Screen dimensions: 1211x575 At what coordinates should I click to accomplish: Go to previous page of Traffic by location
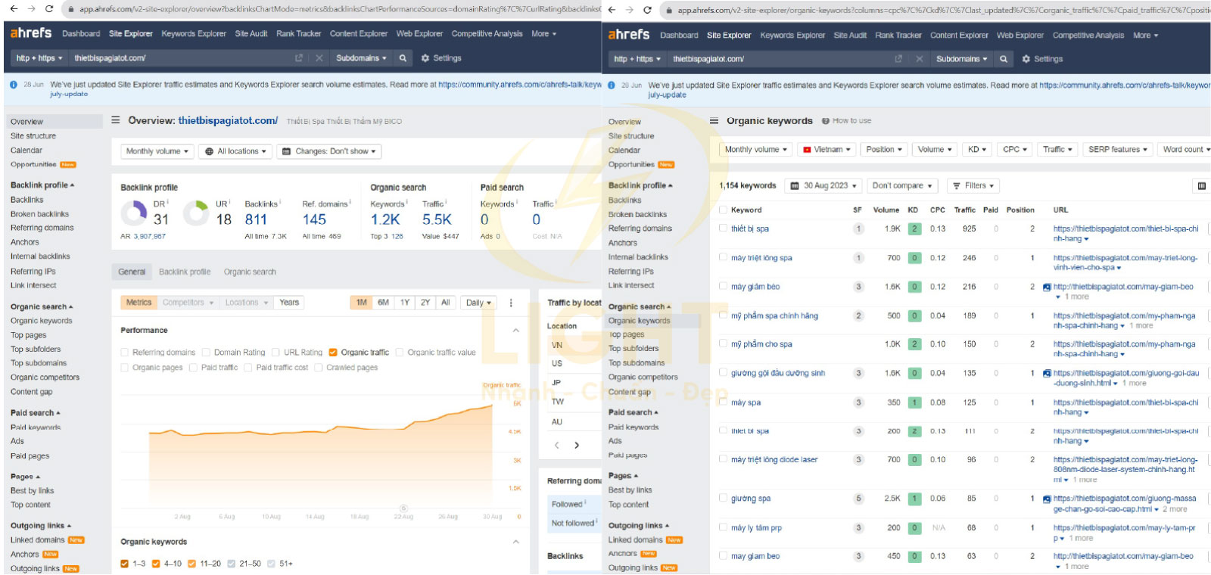coord(557,446)
